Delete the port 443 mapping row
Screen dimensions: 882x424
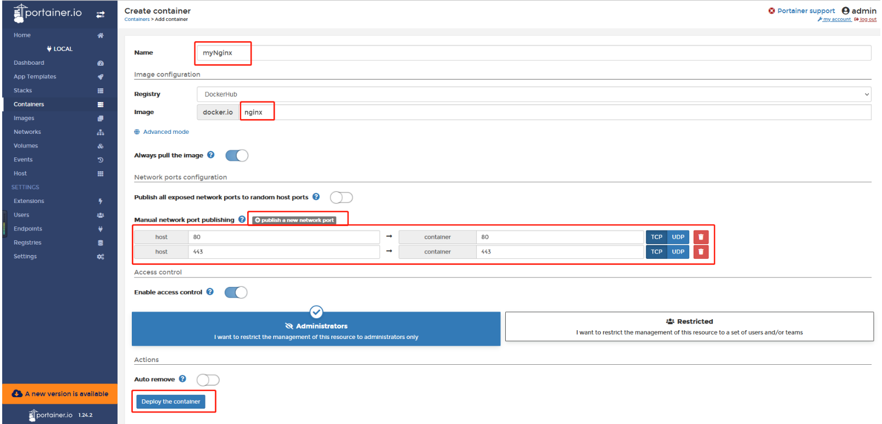701,252
